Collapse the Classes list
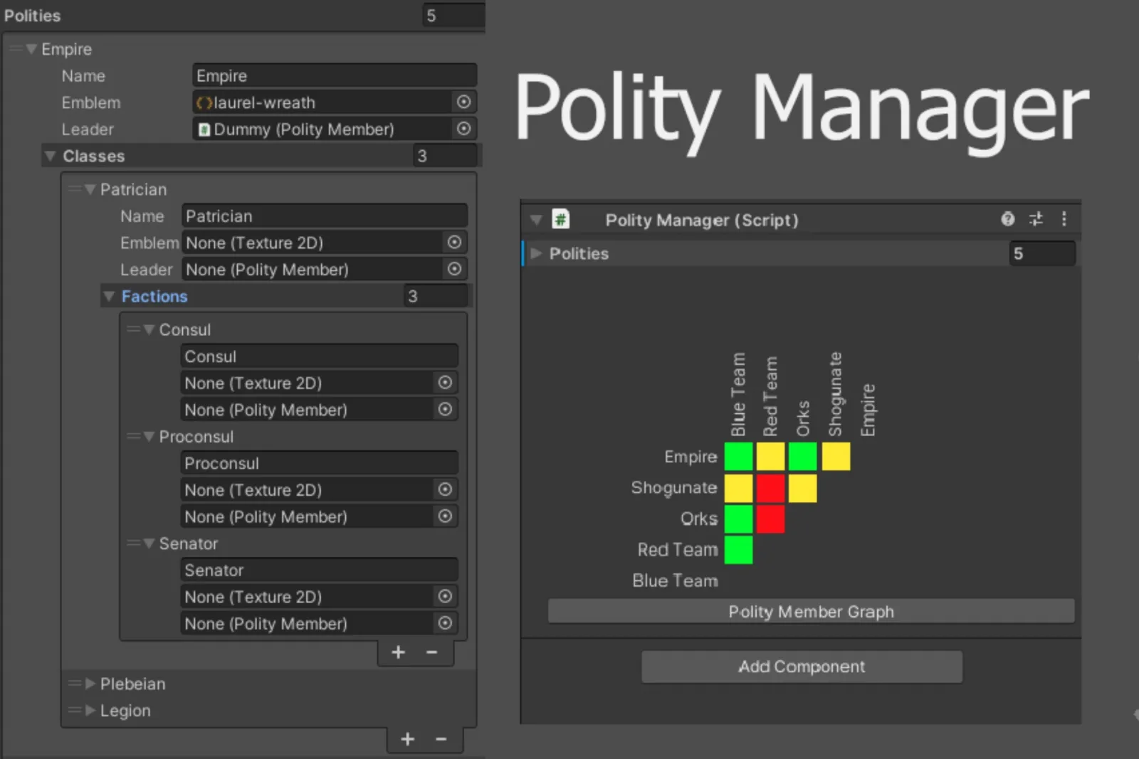 [x=50, y=156]
